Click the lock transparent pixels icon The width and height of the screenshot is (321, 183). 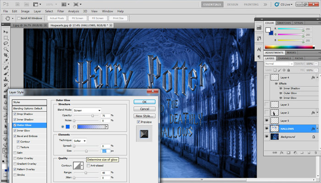pos(275,70)
